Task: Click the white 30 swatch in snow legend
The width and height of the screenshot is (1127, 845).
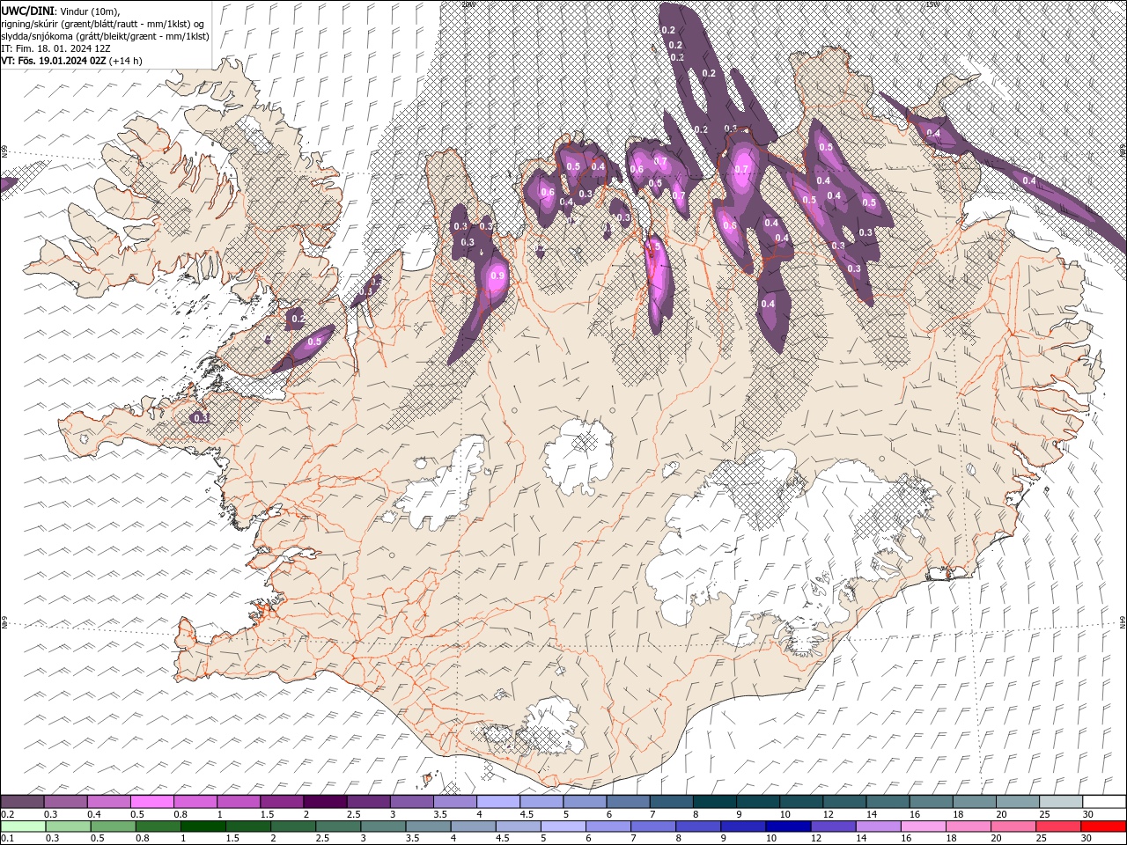Action: tap(1104, 802)
